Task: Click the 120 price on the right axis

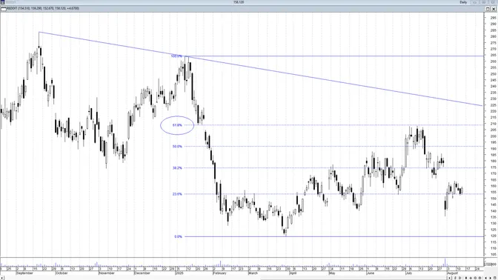Action: tap(494, 236)
